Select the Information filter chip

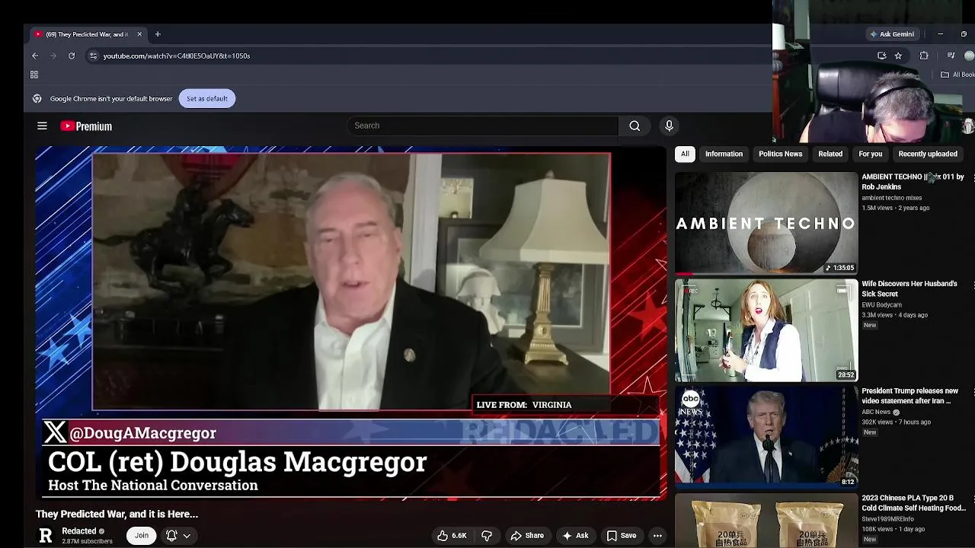[724, 154]
